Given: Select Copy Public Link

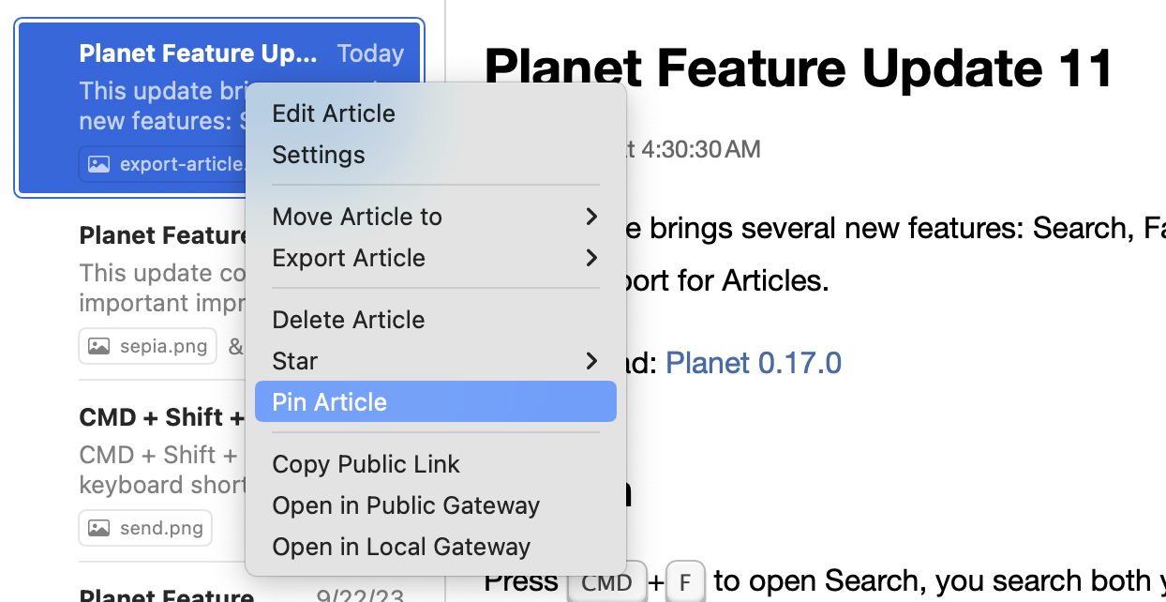Looking at the screenshot, I should (x=366, y=464).
